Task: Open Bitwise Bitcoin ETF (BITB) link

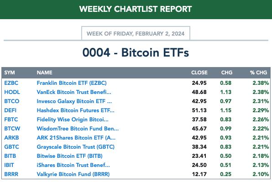Action: pos(69,156)
